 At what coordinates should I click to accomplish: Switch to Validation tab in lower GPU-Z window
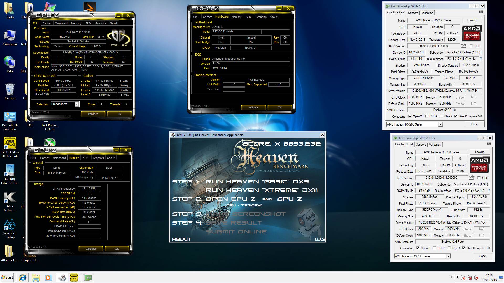coord(435,145)
